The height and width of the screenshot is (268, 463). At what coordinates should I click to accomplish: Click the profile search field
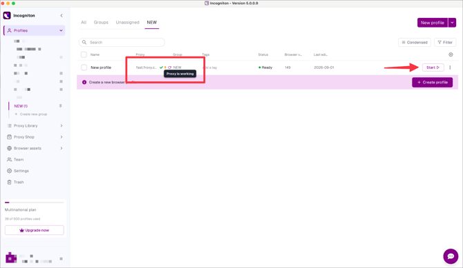coord(122,43)
